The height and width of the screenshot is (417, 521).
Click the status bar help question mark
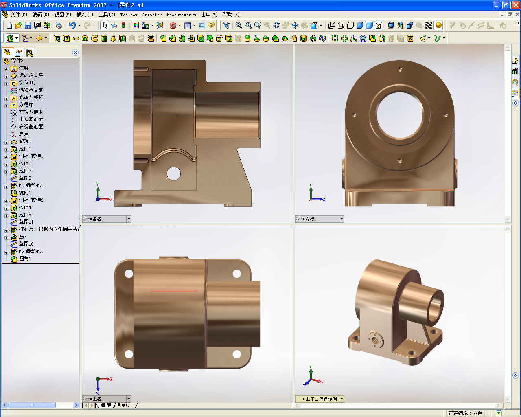[x=499, y=413]
